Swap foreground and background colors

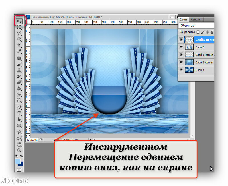(21, 156)
